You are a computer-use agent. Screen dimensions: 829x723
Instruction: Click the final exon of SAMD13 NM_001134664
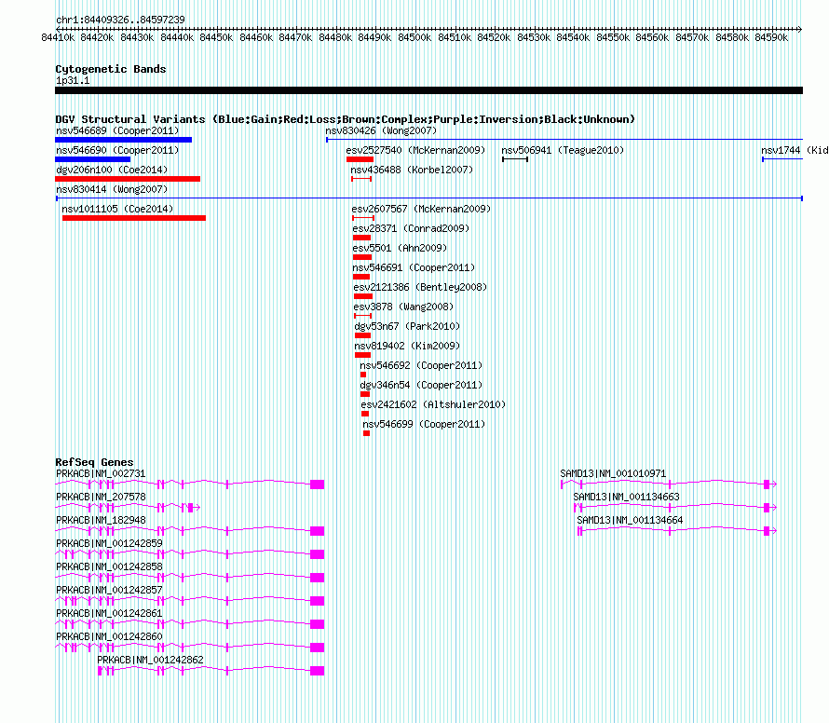click(x=767, y=531)
